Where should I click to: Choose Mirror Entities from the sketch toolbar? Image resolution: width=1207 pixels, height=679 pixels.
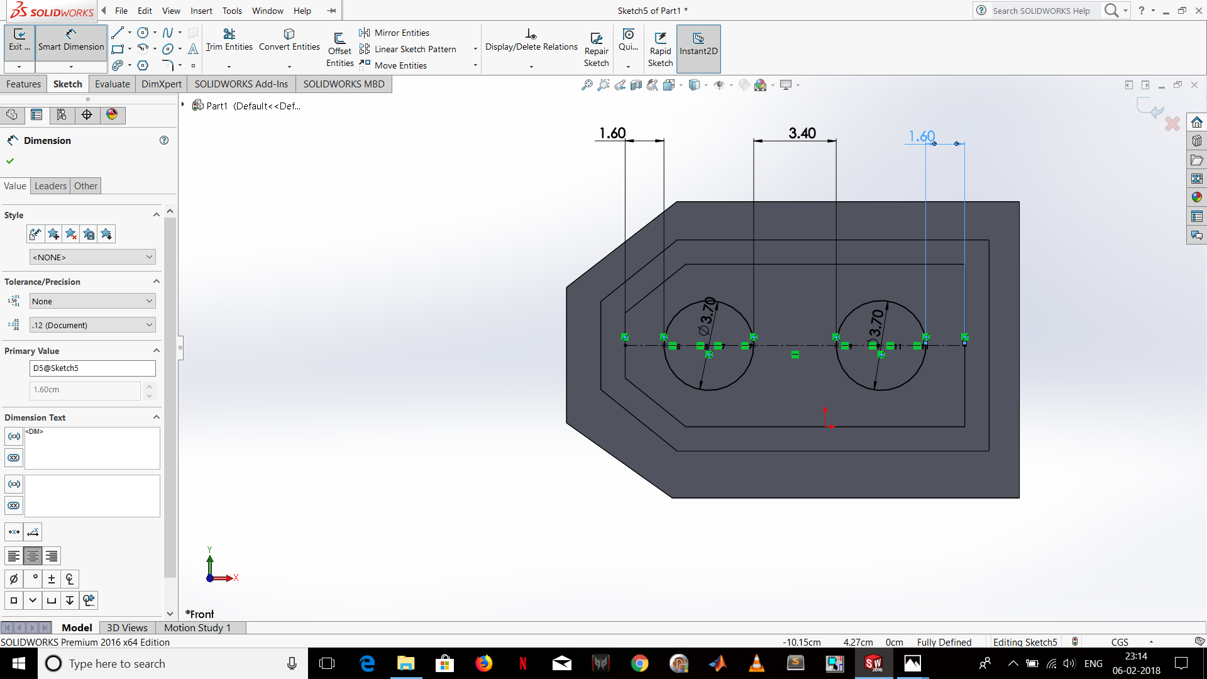[400, 32]
